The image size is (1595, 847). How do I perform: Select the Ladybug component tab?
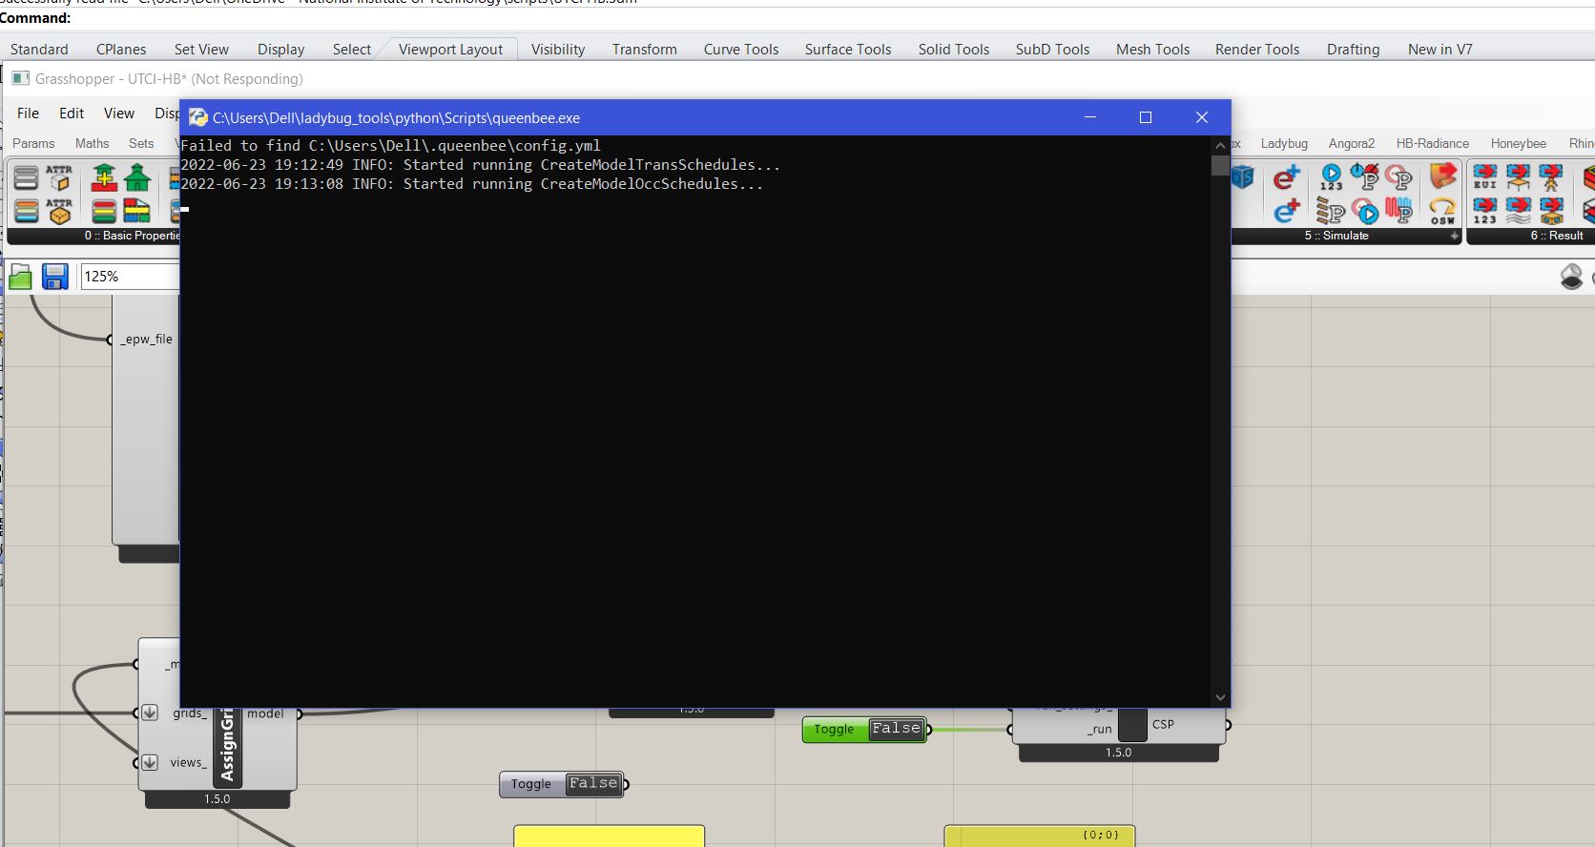pos(1284,144)
